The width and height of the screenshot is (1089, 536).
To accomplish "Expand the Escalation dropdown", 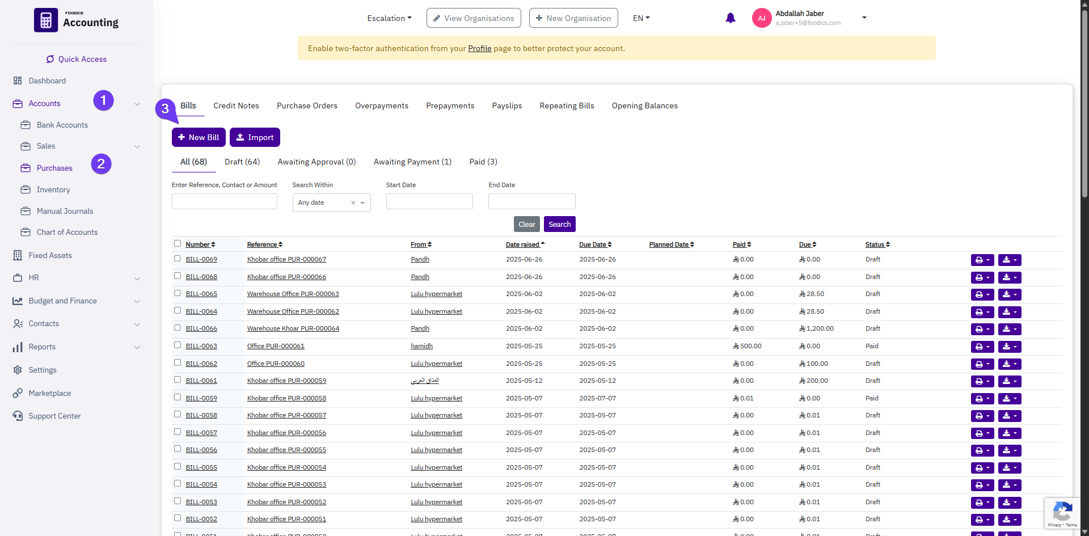I will [x=389, y=18].
